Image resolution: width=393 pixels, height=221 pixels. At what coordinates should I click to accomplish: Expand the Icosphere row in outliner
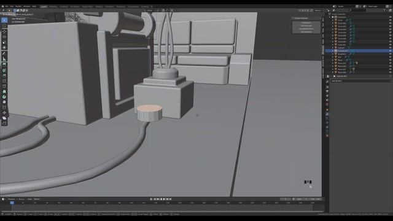click(333, 54)
